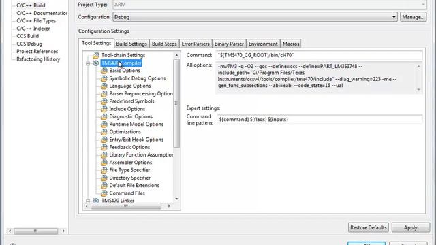This screenshot has width=436, height=245.
Task: Click left sidebar horizontal scroll-right arrow
Action: coord(63,231)
